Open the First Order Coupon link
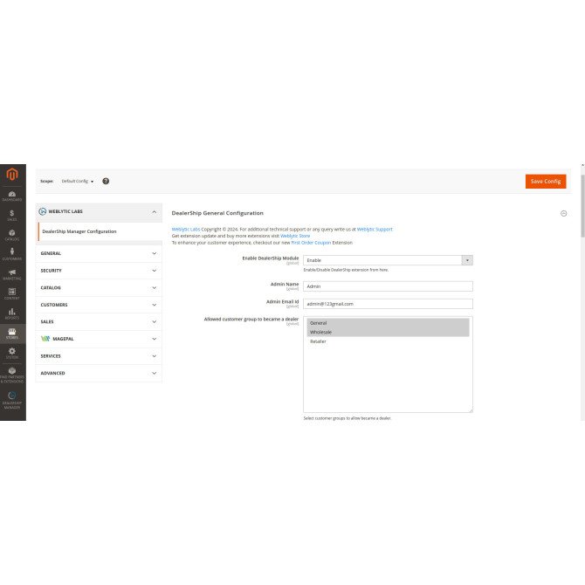This screenshot has width=585, height=585. coord(311,243)
